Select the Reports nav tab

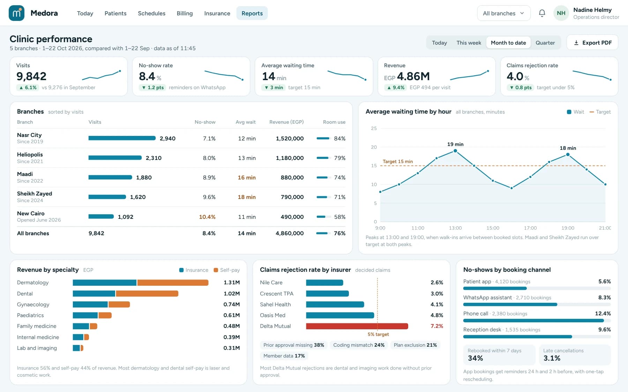click(x=252, y=13)
